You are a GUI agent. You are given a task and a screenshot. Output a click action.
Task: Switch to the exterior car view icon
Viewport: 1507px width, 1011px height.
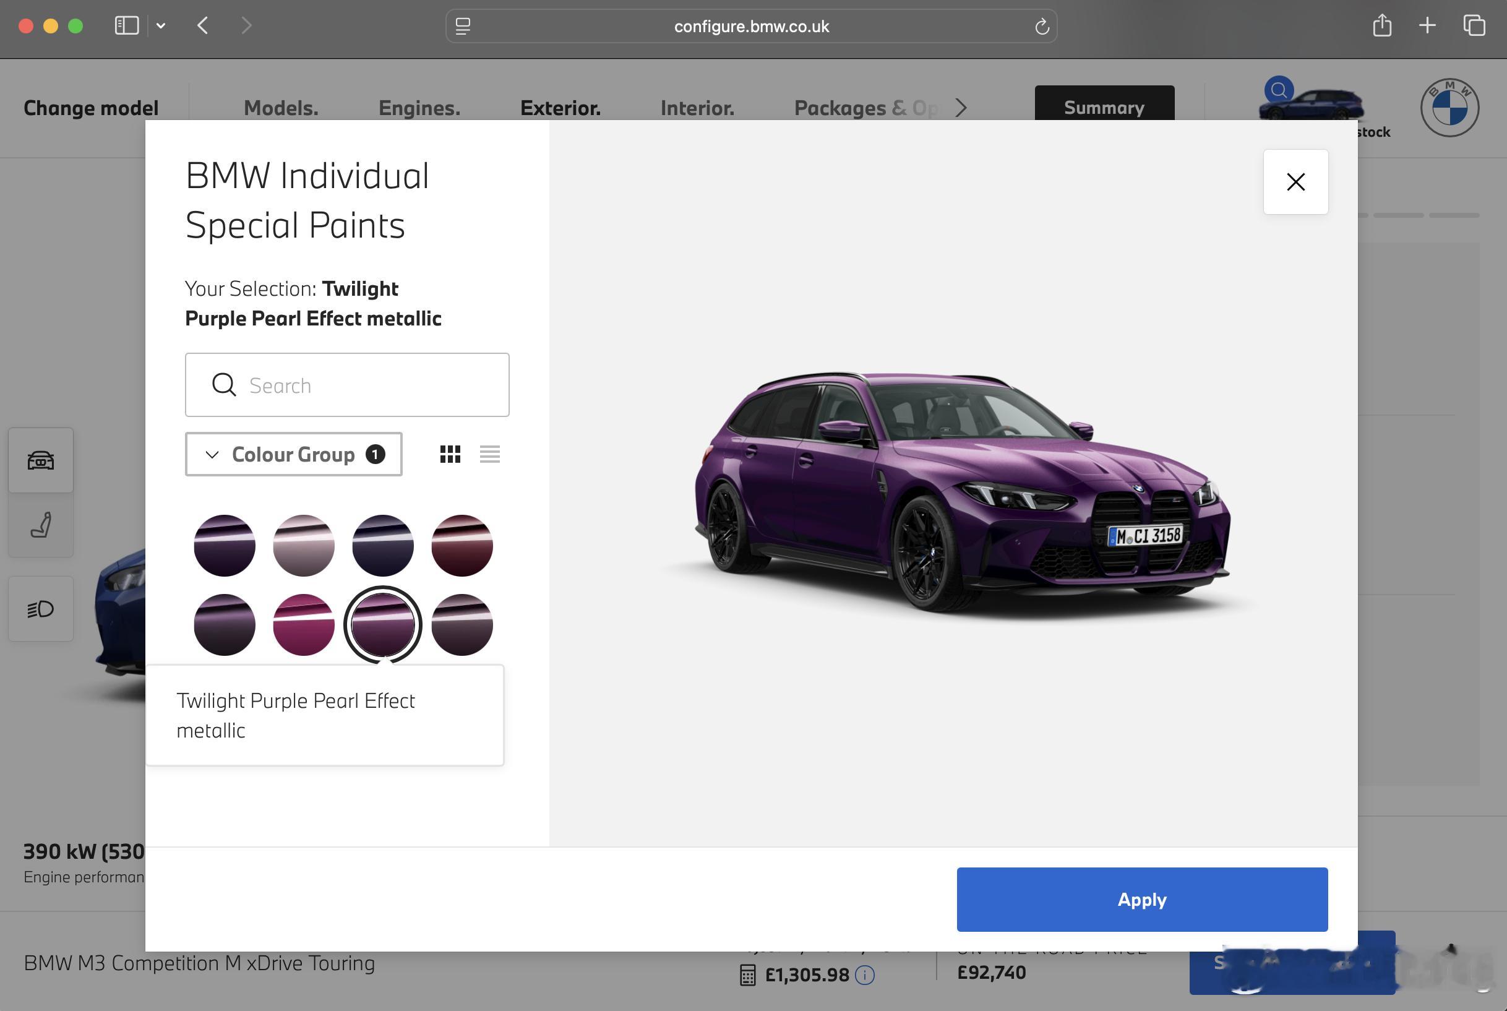pyautogui.click(x=41, y=460)
